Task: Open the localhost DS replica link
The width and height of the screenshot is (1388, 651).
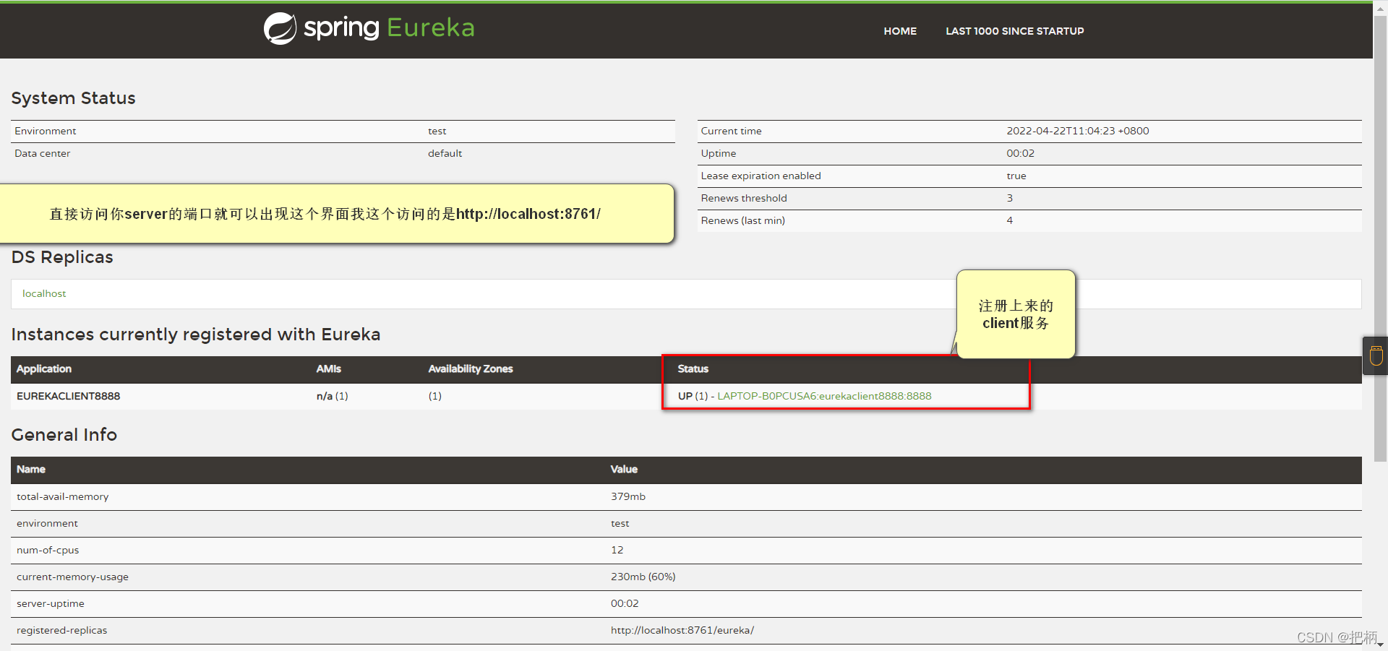Action: point(44,293)
